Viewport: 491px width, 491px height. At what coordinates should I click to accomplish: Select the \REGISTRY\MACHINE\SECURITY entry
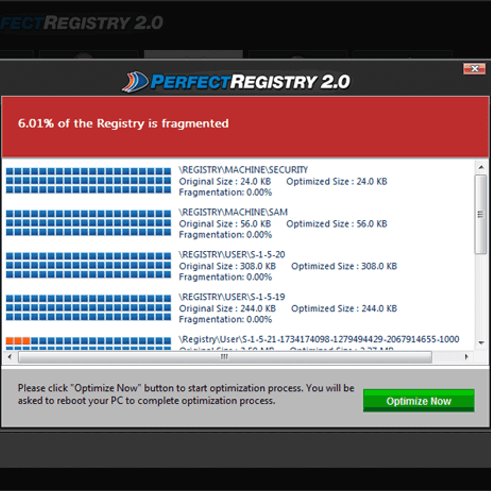tap(243, 170)
